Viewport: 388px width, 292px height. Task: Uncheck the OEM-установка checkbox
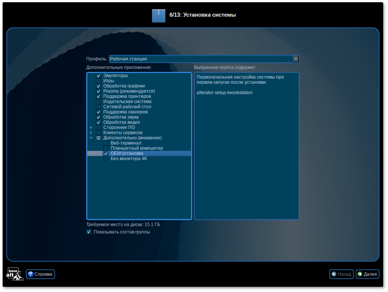pyautogui.click(x=106, y=153)
